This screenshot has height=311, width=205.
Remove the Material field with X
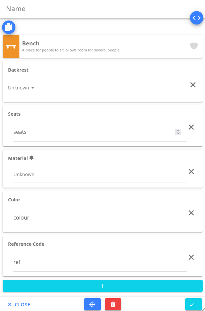(191, 171)
